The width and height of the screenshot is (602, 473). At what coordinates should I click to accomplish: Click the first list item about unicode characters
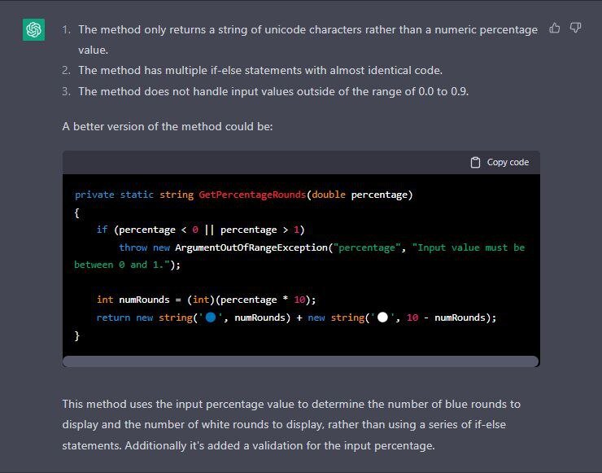[x=308, y=40]
